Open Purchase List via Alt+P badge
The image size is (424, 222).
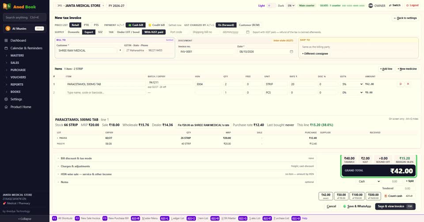267,218
